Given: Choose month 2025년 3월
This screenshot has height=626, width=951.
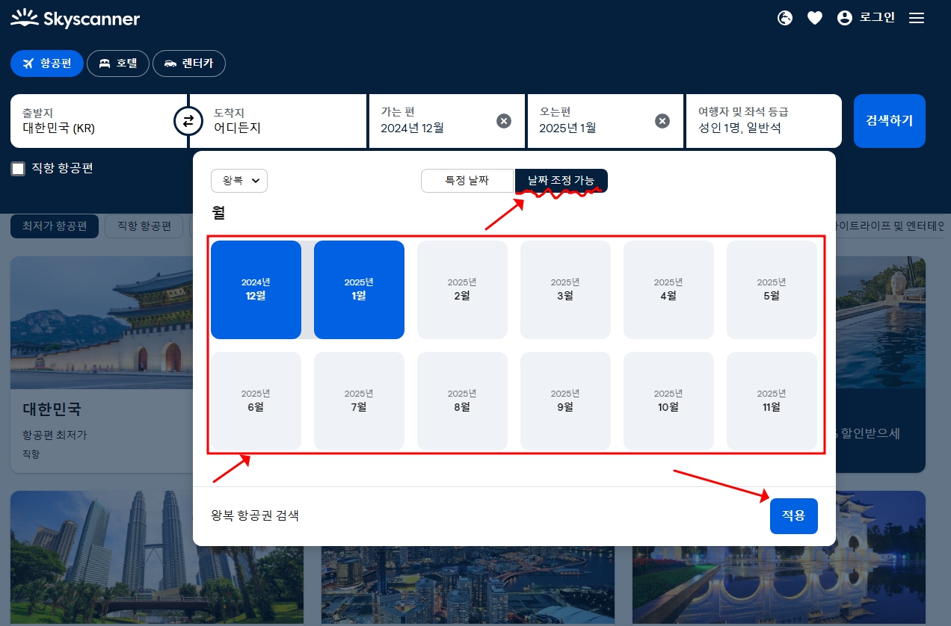Looking at the screenshot, I should pos(565,290).
